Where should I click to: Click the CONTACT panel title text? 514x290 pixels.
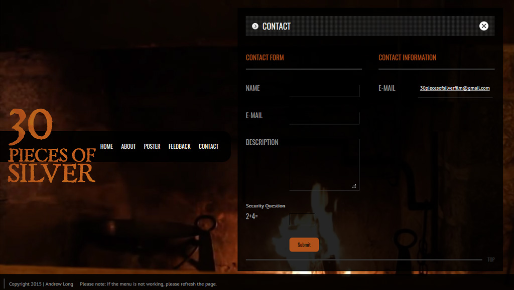pos(277,26)
